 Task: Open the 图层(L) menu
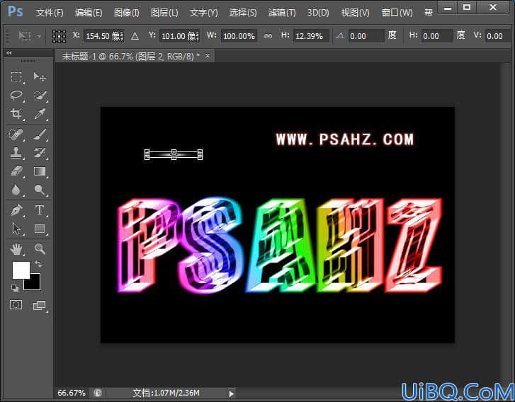(x=164, y=13)
